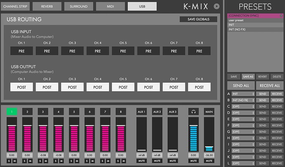Viewport: 285px width, 167px height.
Task: Solo channel 4 with its S button
Action: coord(56,161)
